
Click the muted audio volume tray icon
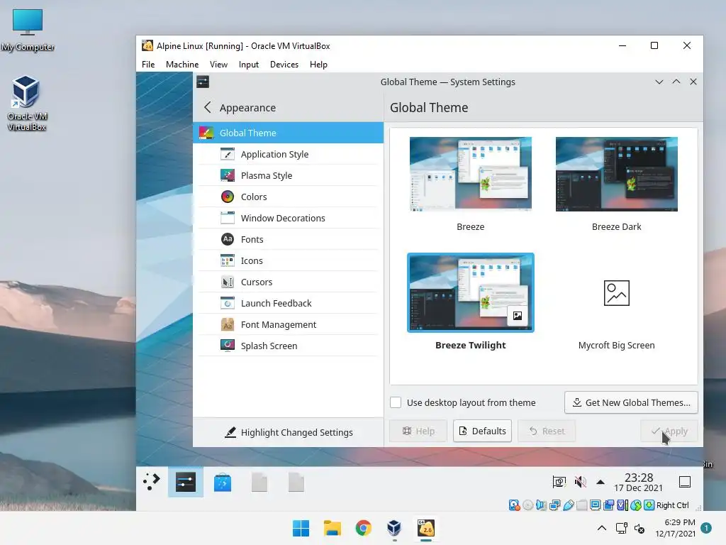click(x=580, y=482)
